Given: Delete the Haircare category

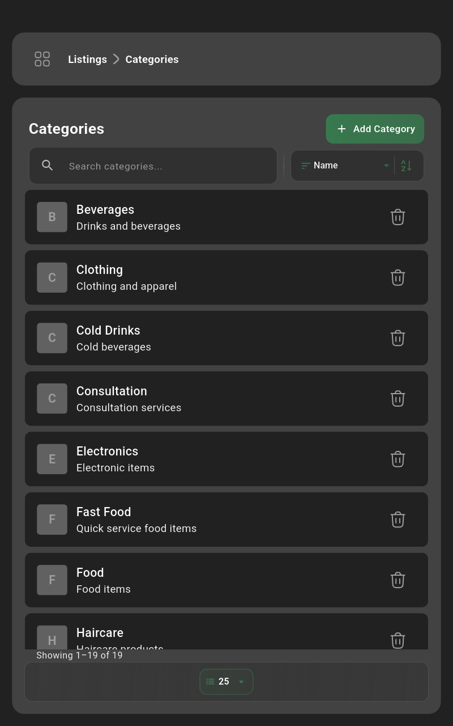Looking at the screenshot, I should pyautogui.click(x=398, y=640).
